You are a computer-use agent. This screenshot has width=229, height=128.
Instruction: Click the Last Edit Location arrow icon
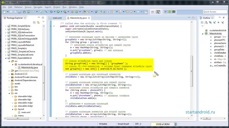click(127, 12)
